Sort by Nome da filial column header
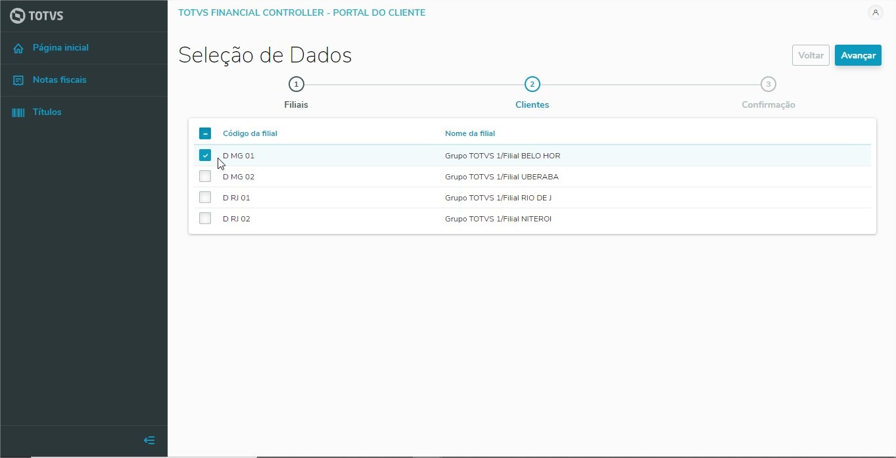This screenshot has width=896, height=458. 470,133
